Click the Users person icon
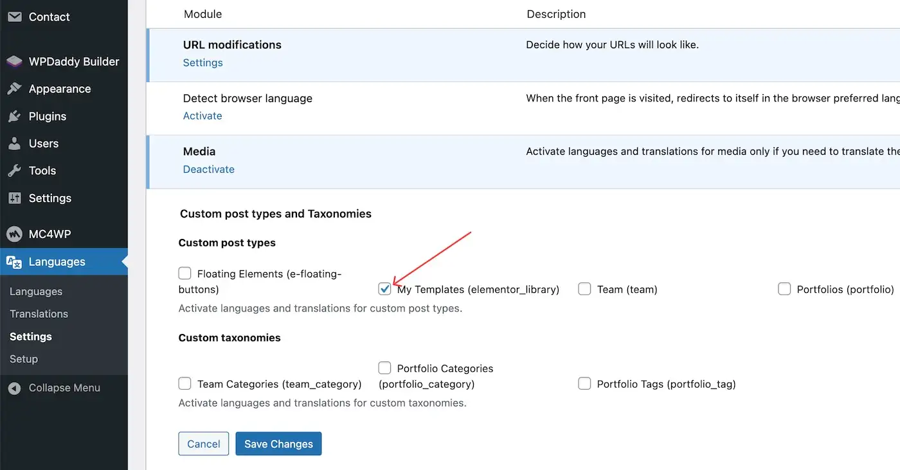Screen dimensions: 900x470 tap(14, 144)
